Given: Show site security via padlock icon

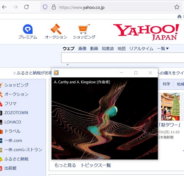Looking at the screenshot, I should click(54, 7).
